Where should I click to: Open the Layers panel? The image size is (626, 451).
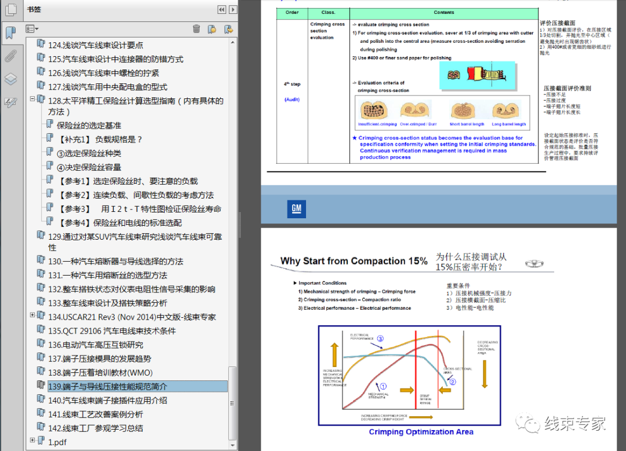coord(10,79)
